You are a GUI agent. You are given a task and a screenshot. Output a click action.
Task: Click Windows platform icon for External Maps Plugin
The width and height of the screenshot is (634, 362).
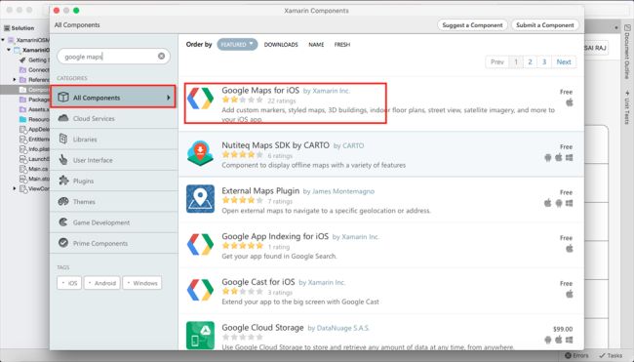point(570,203)
